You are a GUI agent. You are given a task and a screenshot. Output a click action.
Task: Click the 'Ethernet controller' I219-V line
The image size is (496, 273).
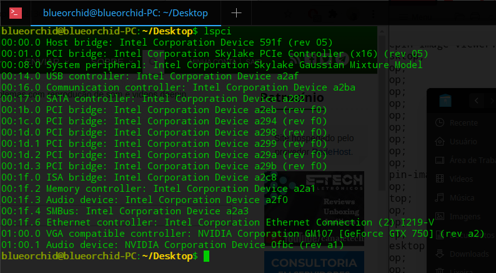pos(217,222)
